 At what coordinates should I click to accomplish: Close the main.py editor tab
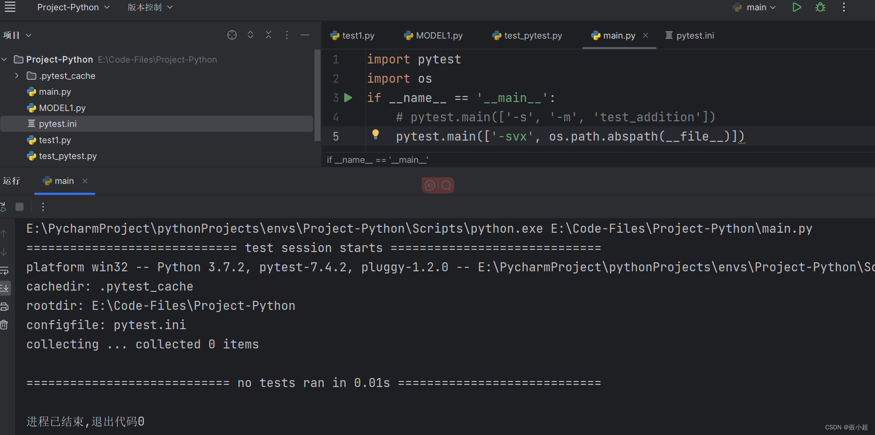pos(645,36)
